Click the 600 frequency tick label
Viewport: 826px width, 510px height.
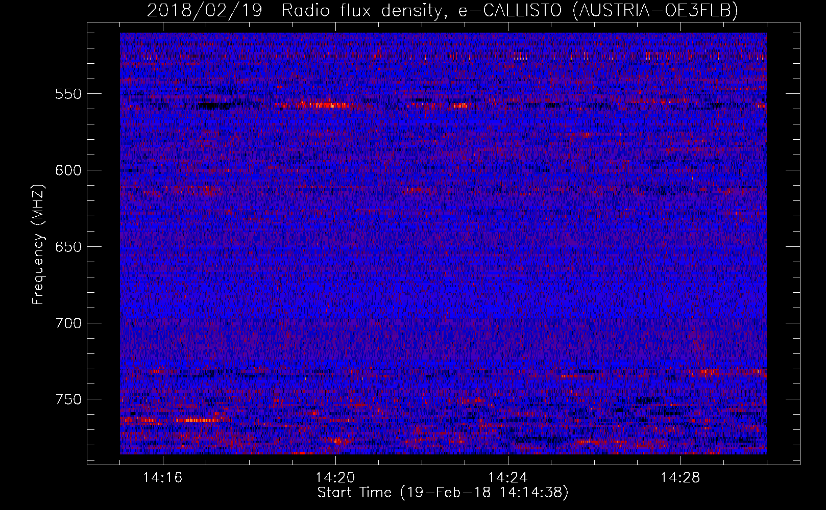coord(68,170)
